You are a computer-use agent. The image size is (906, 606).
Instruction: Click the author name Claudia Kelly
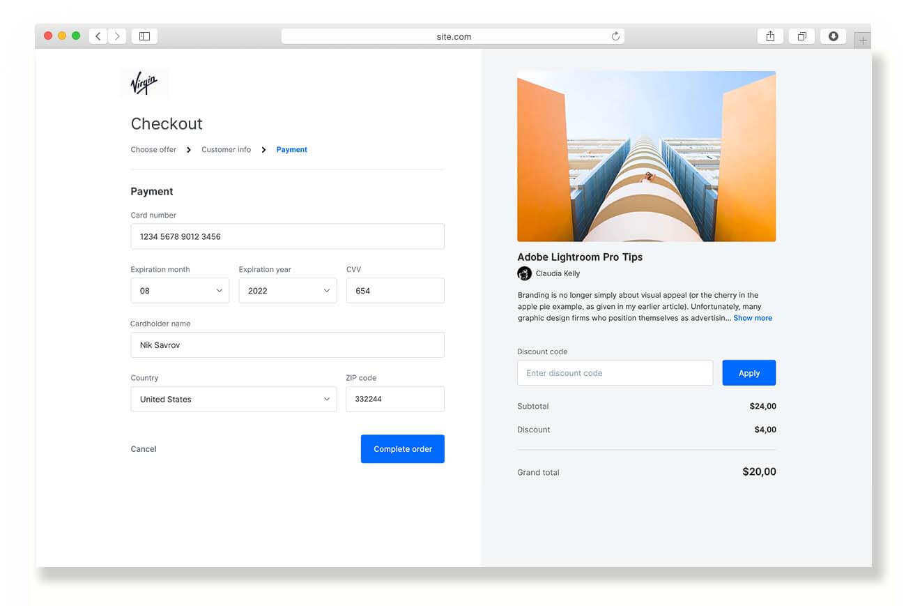click(558, 273)
